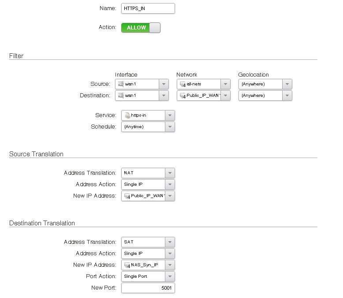Click the https-in service icon
This screenshot has height=298, width=343.
coord(127,115)
